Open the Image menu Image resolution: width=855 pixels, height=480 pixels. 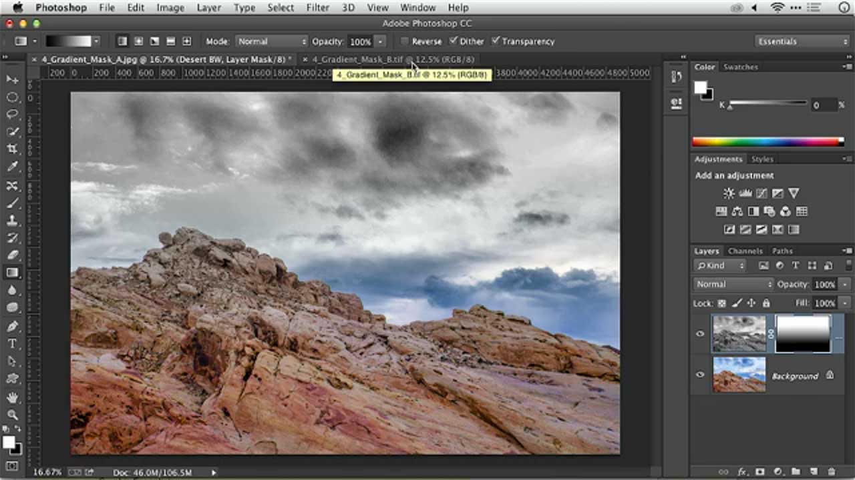click(x=170, y=8)
